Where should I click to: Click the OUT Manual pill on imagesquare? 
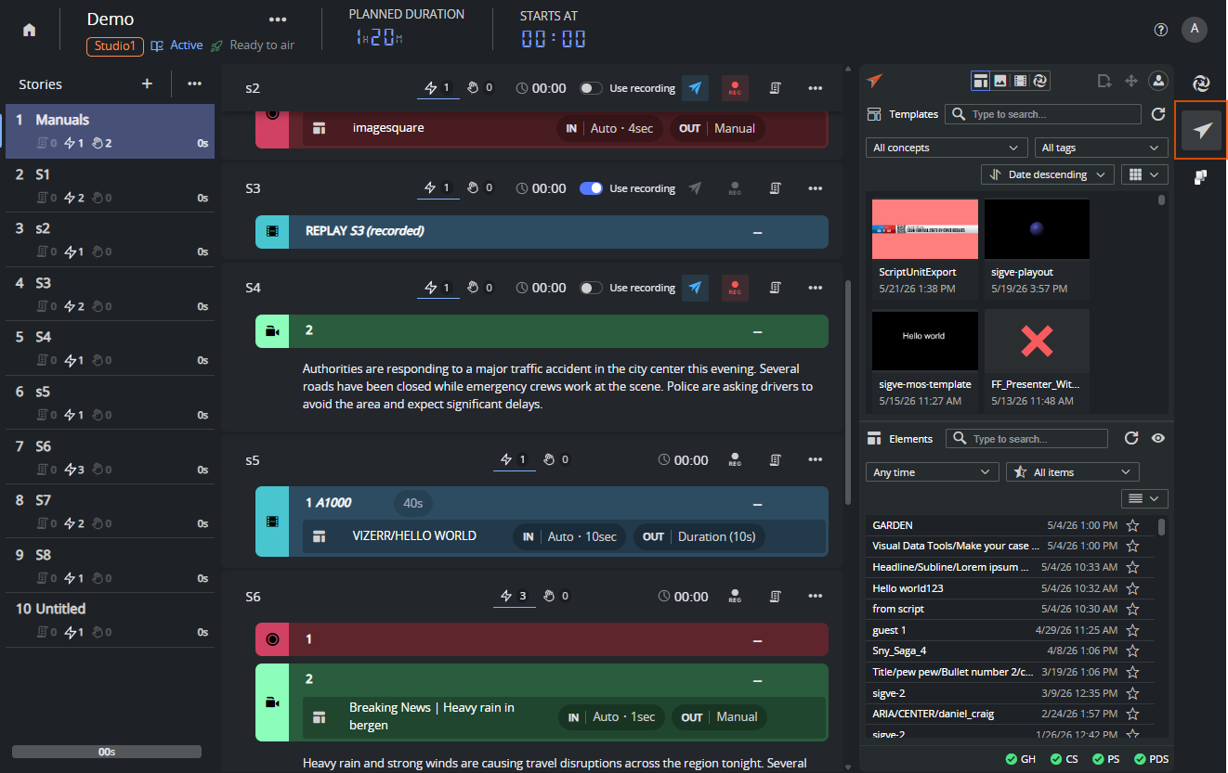click(716, 128)
